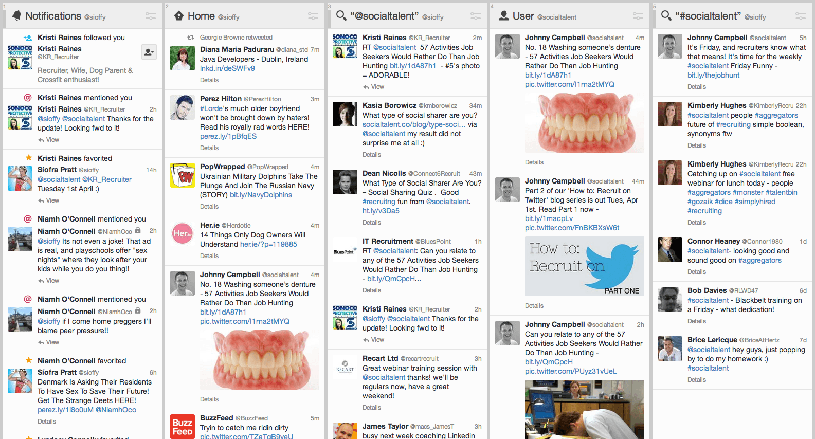Expand View under Niamh O'Connell sex nights tweet
This screenshot has width=815, height=439.
pos(49,281)
